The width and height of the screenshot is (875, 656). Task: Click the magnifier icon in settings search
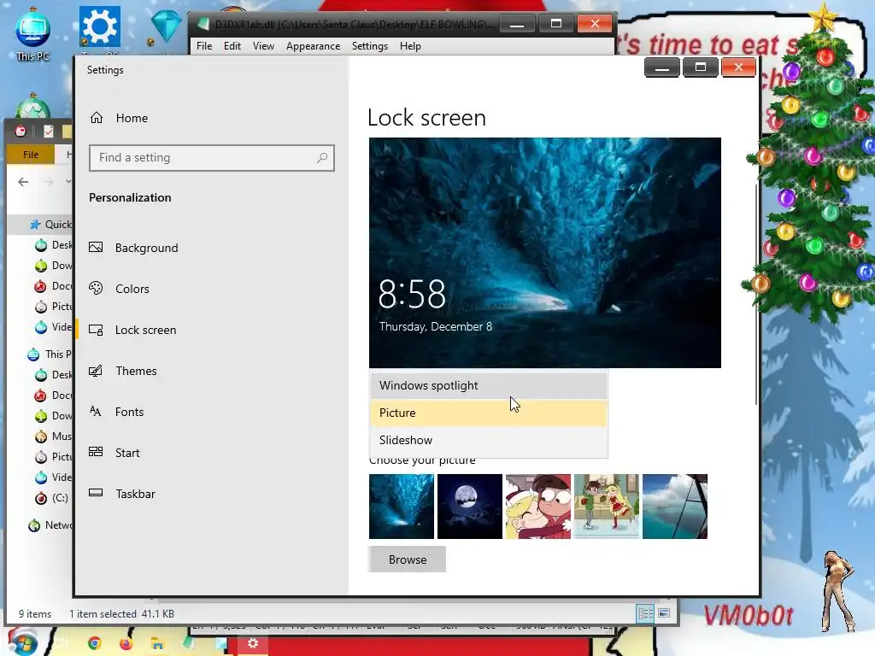point(322,158)
